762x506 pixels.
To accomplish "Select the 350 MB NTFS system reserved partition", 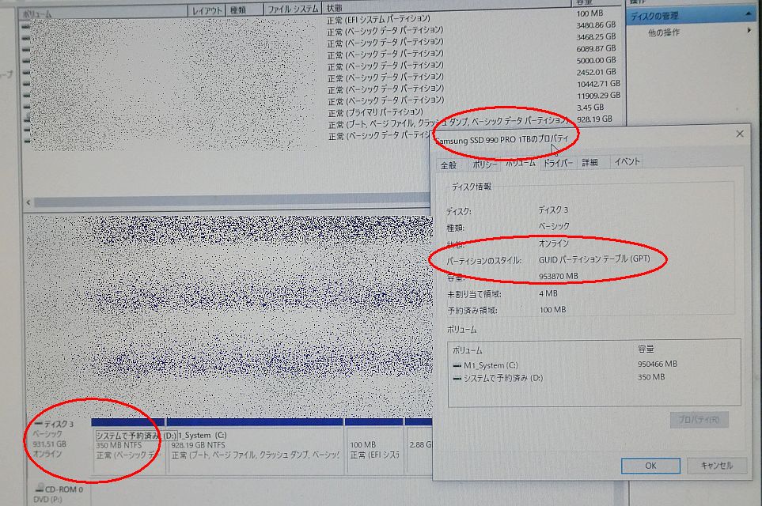I will click(128, 446).
